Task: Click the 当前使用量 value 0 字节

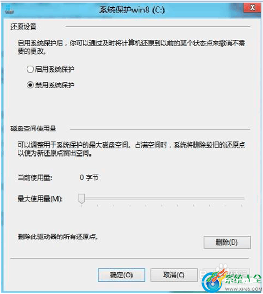Action: tap(89, 177)
